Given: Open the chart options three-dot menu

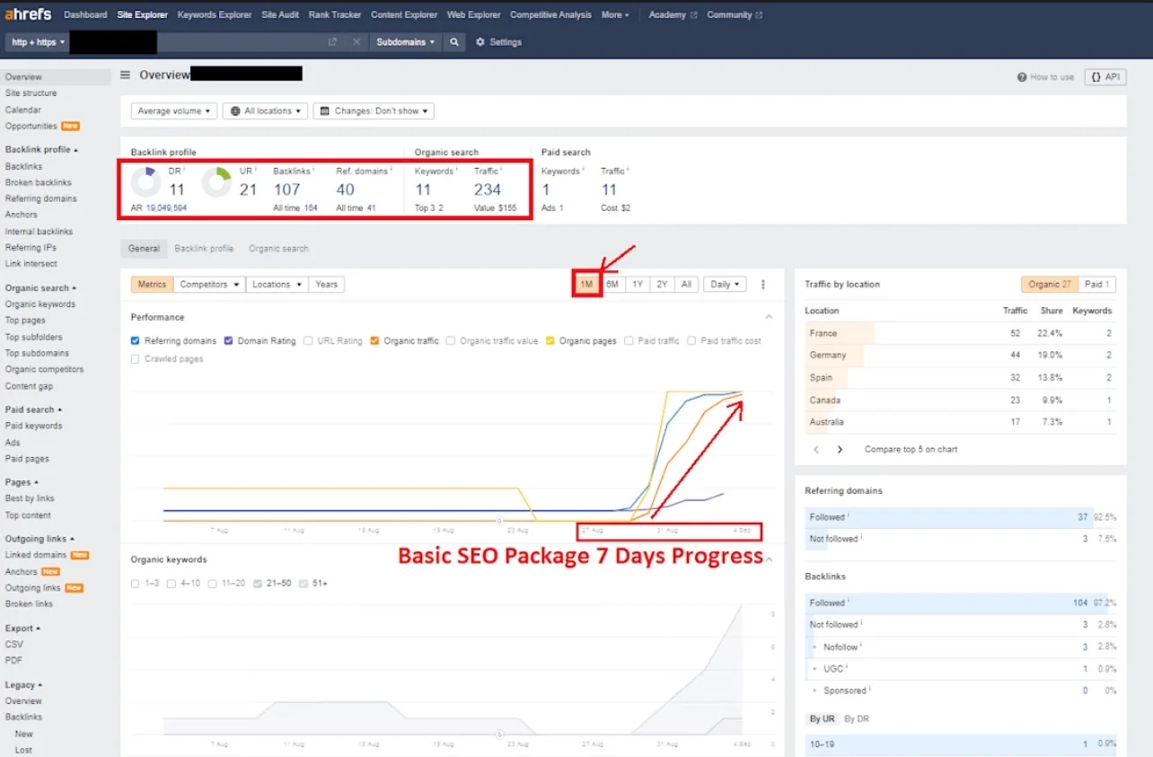Looking at the screenshot, I should click(762, 284).
